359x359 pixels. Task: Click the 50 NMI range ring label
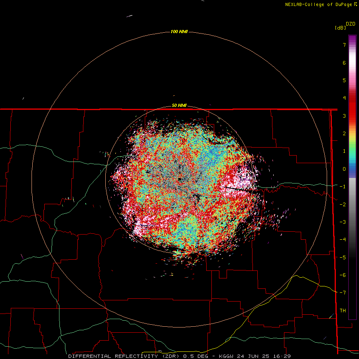(x=179, y=105)
